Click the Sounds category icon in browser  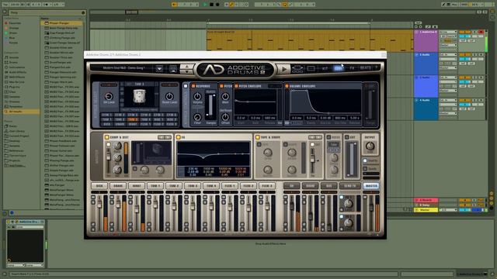tap(6, 57)
